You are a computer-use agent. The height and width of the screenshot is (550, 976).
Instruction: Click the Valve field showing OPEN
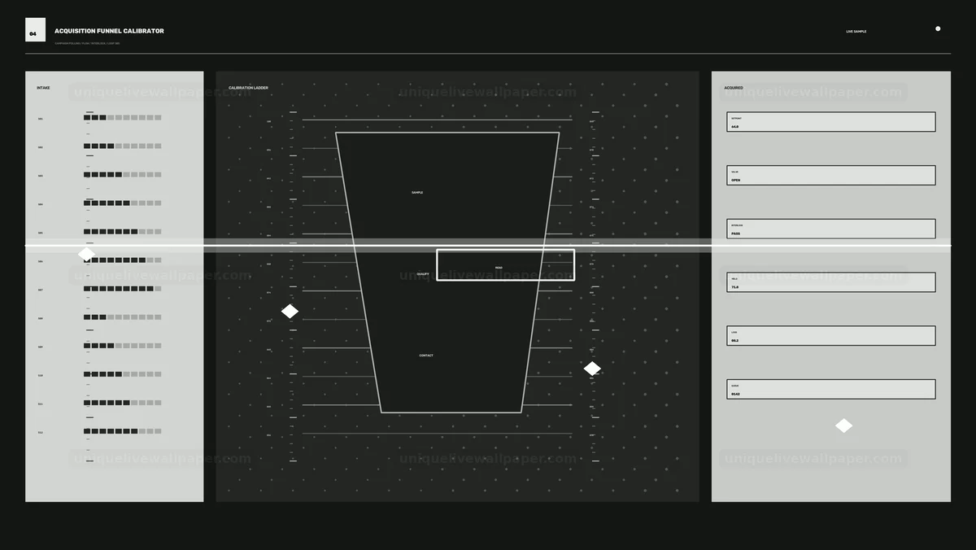[x=831, y=176]
